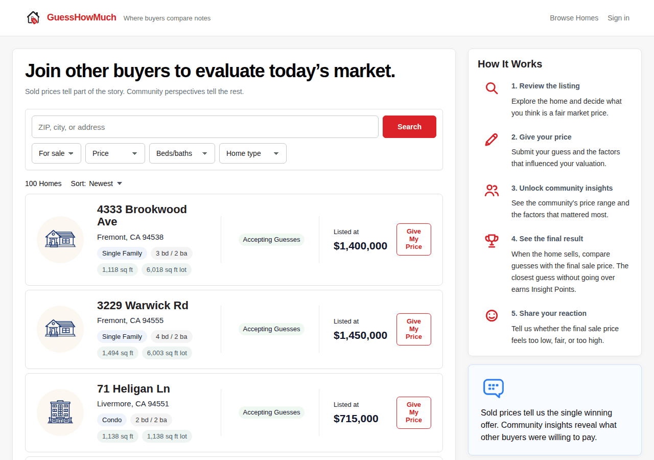Open the Sign in page
This screenshot has width=654, height=460.
click(x=618, y=18)
